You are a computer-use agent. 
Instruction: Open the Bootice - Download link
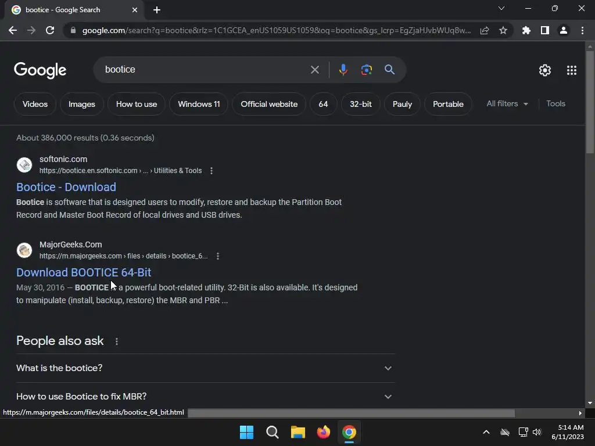tap(66, 187)
